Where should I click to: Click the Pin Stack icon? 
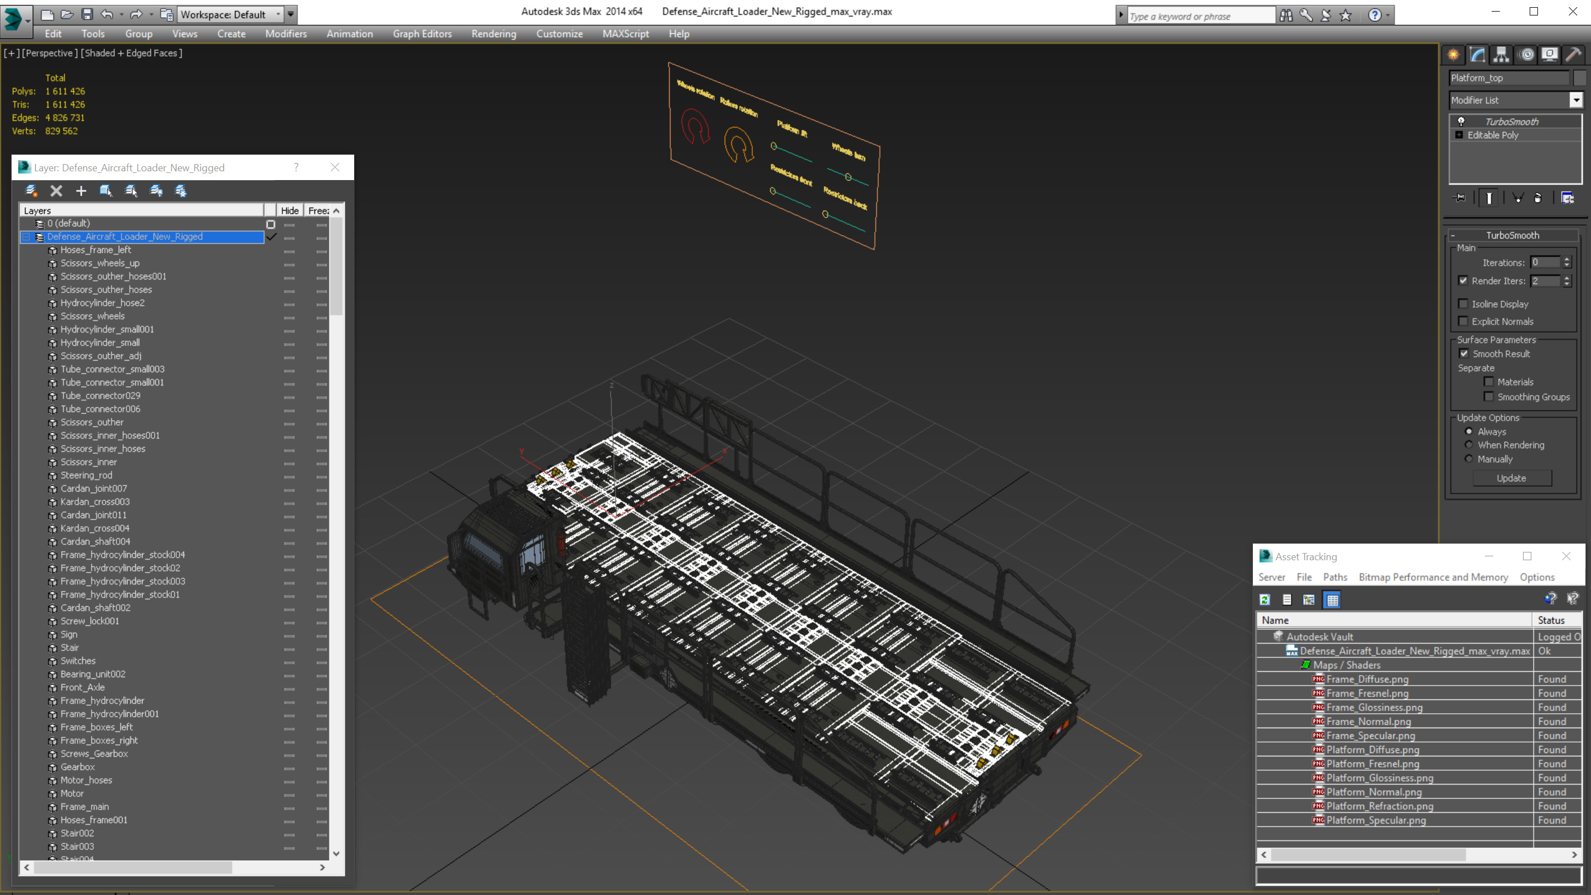pos(1460,198)
